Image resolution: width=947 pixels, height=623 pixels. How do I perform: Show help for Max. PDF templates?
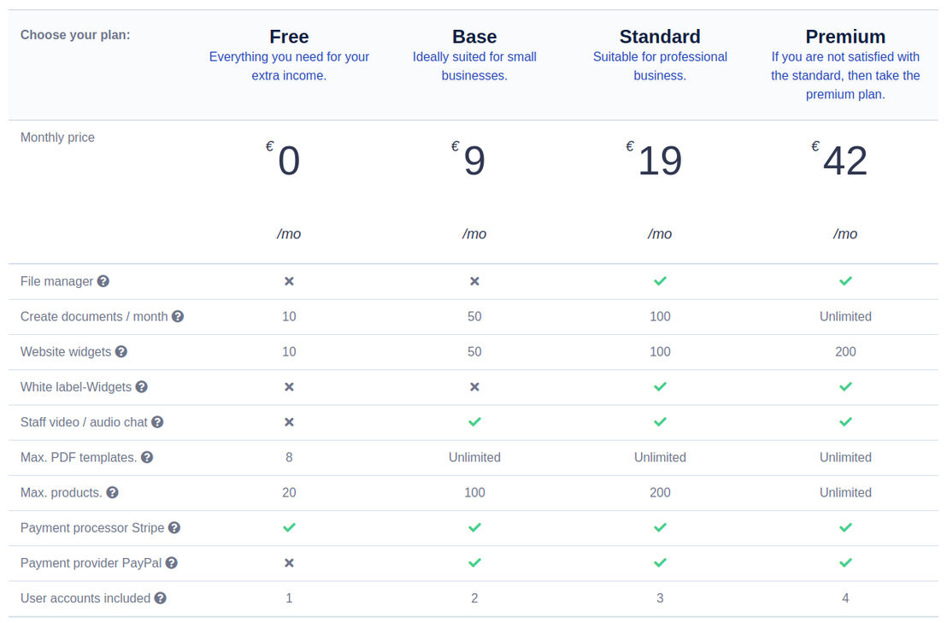pos(147,457)
